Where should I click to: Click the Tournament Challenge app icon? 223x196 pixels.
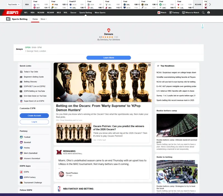[x=21, y=183]
